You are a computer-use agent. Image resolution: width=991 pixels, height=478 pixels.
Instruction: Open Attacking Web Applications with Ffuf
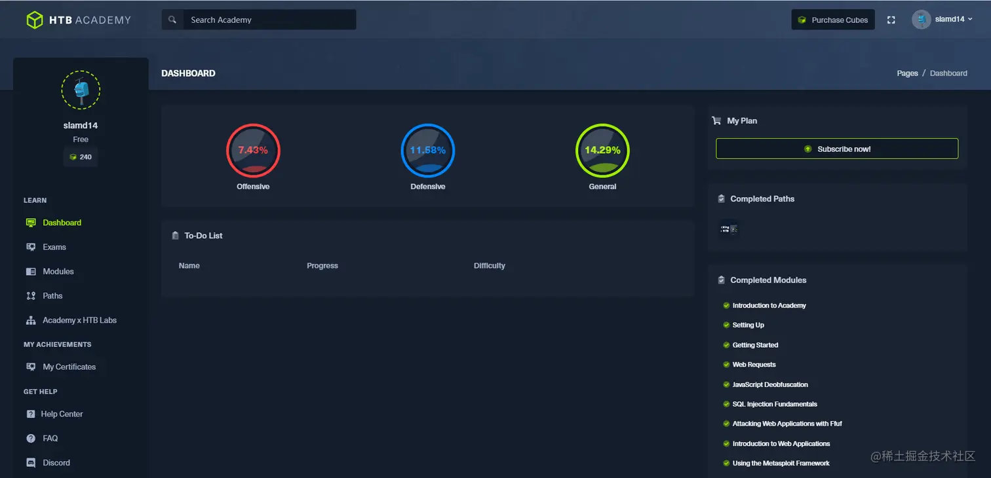(x=787, y=424)
